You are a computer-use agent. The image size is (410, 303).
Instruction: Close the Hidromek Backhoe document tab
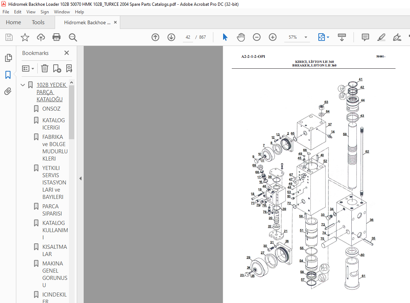pyautogui.click(x=115, y=22)
